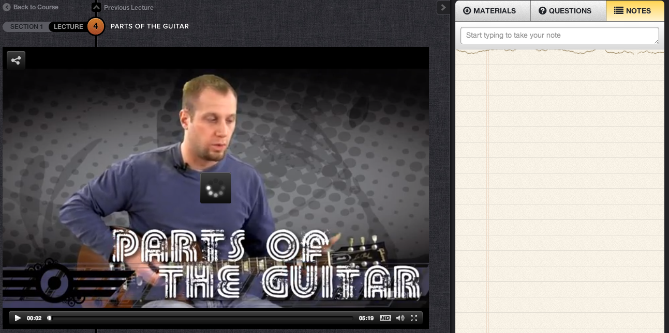Seek along the video progress bar
The height and width of the screenshot is (333, 669).
[200, 319]
